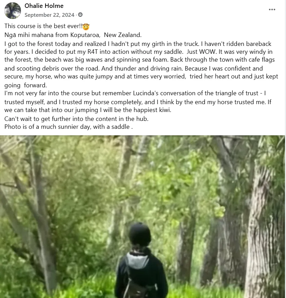286x298 pixels.
Task: Click the rider's black helmet in the photo
Action: (x=140, y=234)
